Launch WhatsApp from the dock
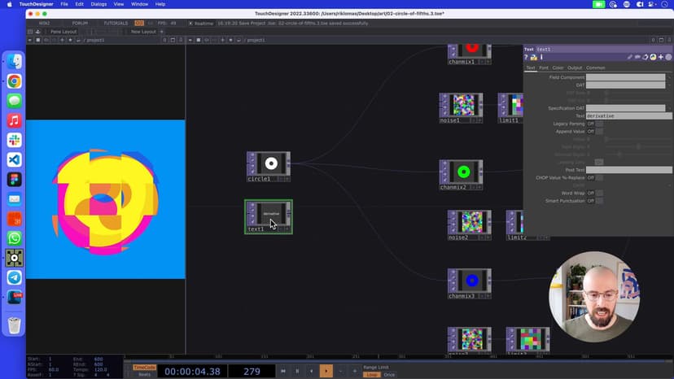The width and height of the screenshot is (674, 379). 15,238
